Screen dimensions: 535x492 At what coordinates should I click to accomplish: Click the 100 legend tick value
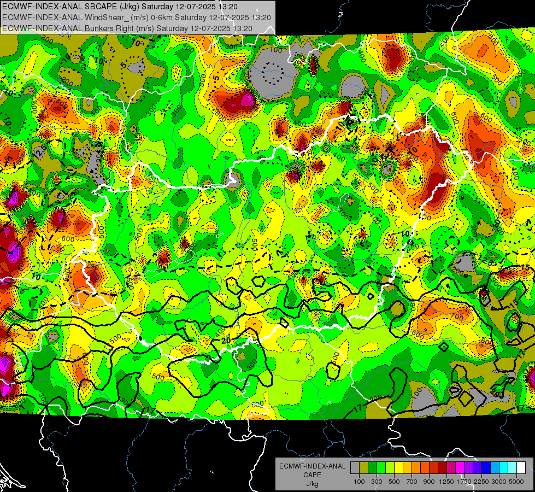tap(359, 482)
